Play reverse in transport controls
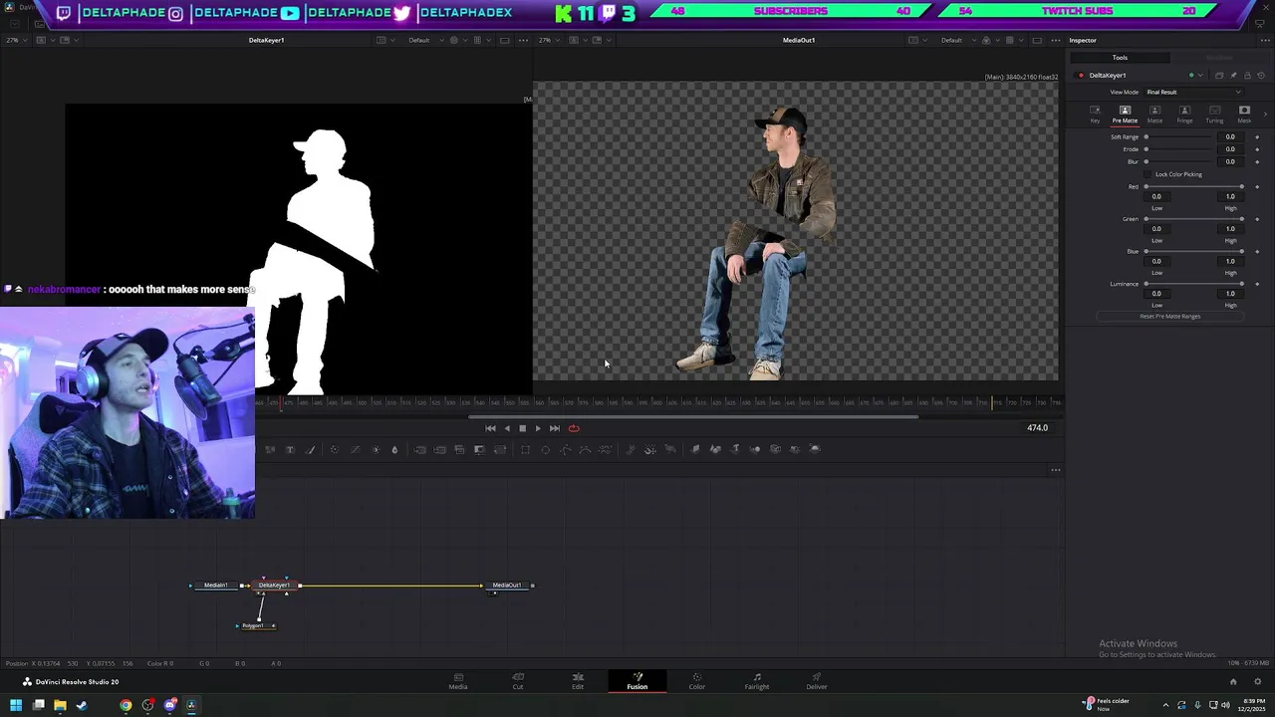 point(507,428)
